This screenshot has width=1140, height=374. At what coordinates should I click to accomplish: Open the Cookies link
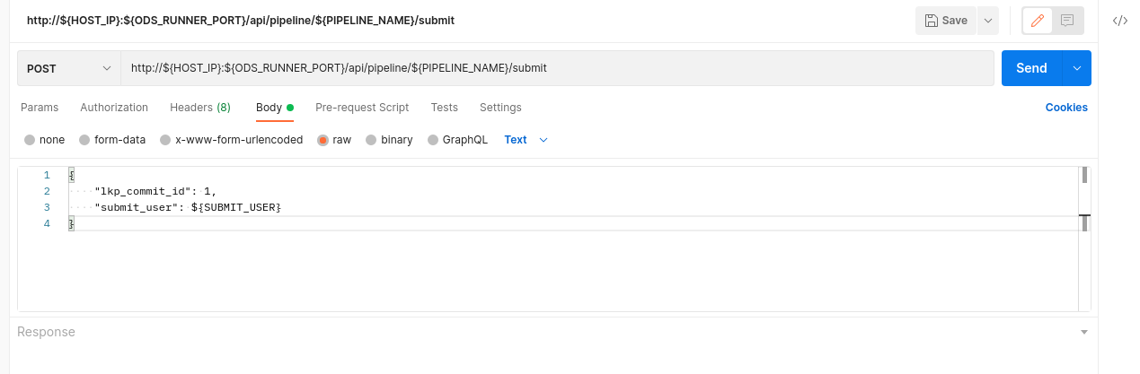[1066, 108]
